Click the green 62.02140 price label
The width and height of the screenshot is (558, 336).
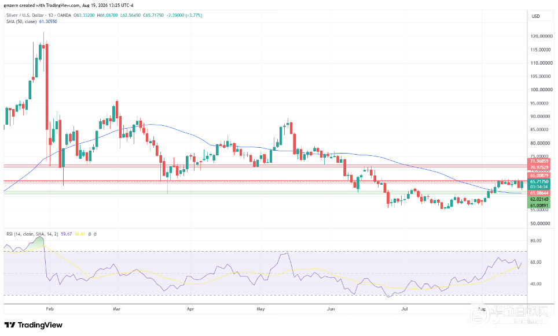(x=539, y=199)
